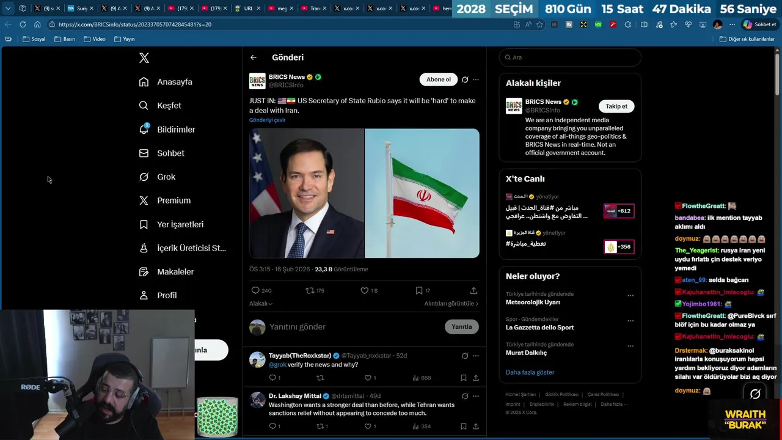Viewport: 782px width, 440px height.
Task: Open Grok from the sidebar
Action: click(x=157, y=177)
